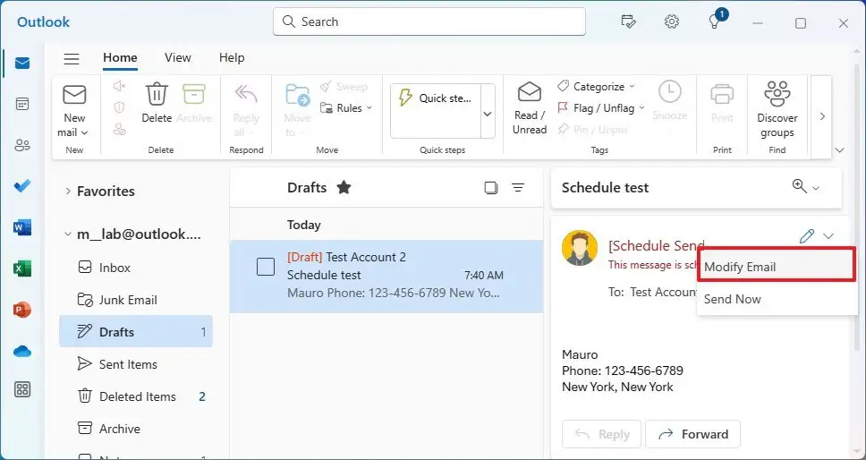This screenshot has height=460, width=866.
Task: Open the People contacts view
Action: tap(22, 145)
